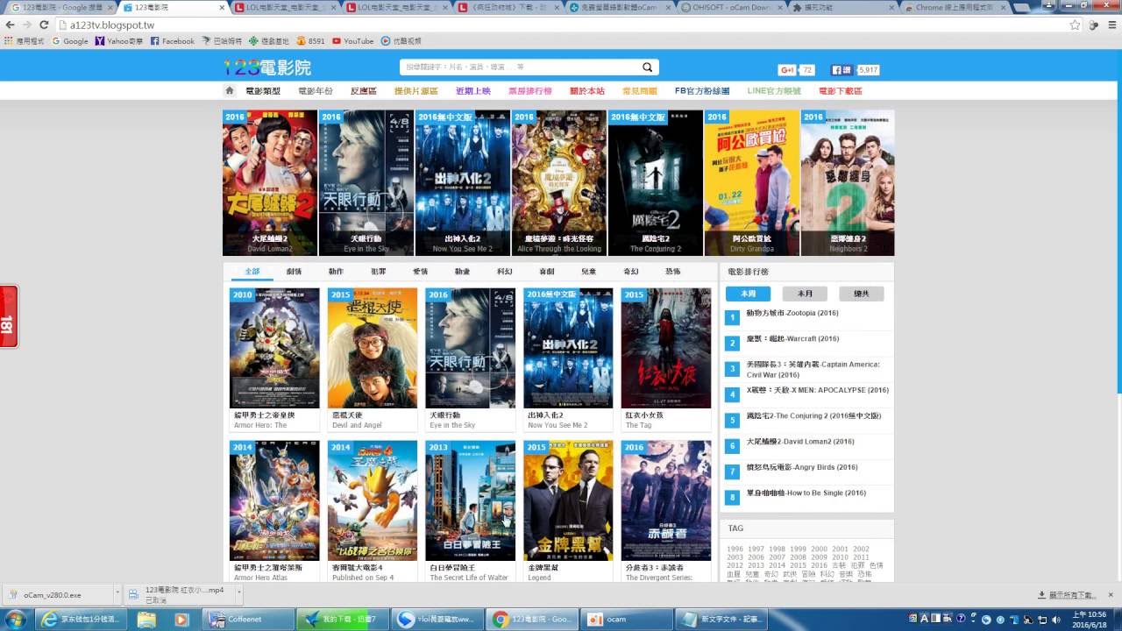Click the 123電影院 site logo

267,67
